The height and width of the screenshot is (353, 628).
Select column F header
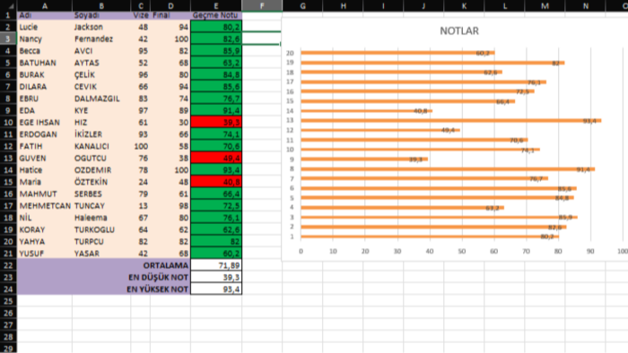(262, 5)
